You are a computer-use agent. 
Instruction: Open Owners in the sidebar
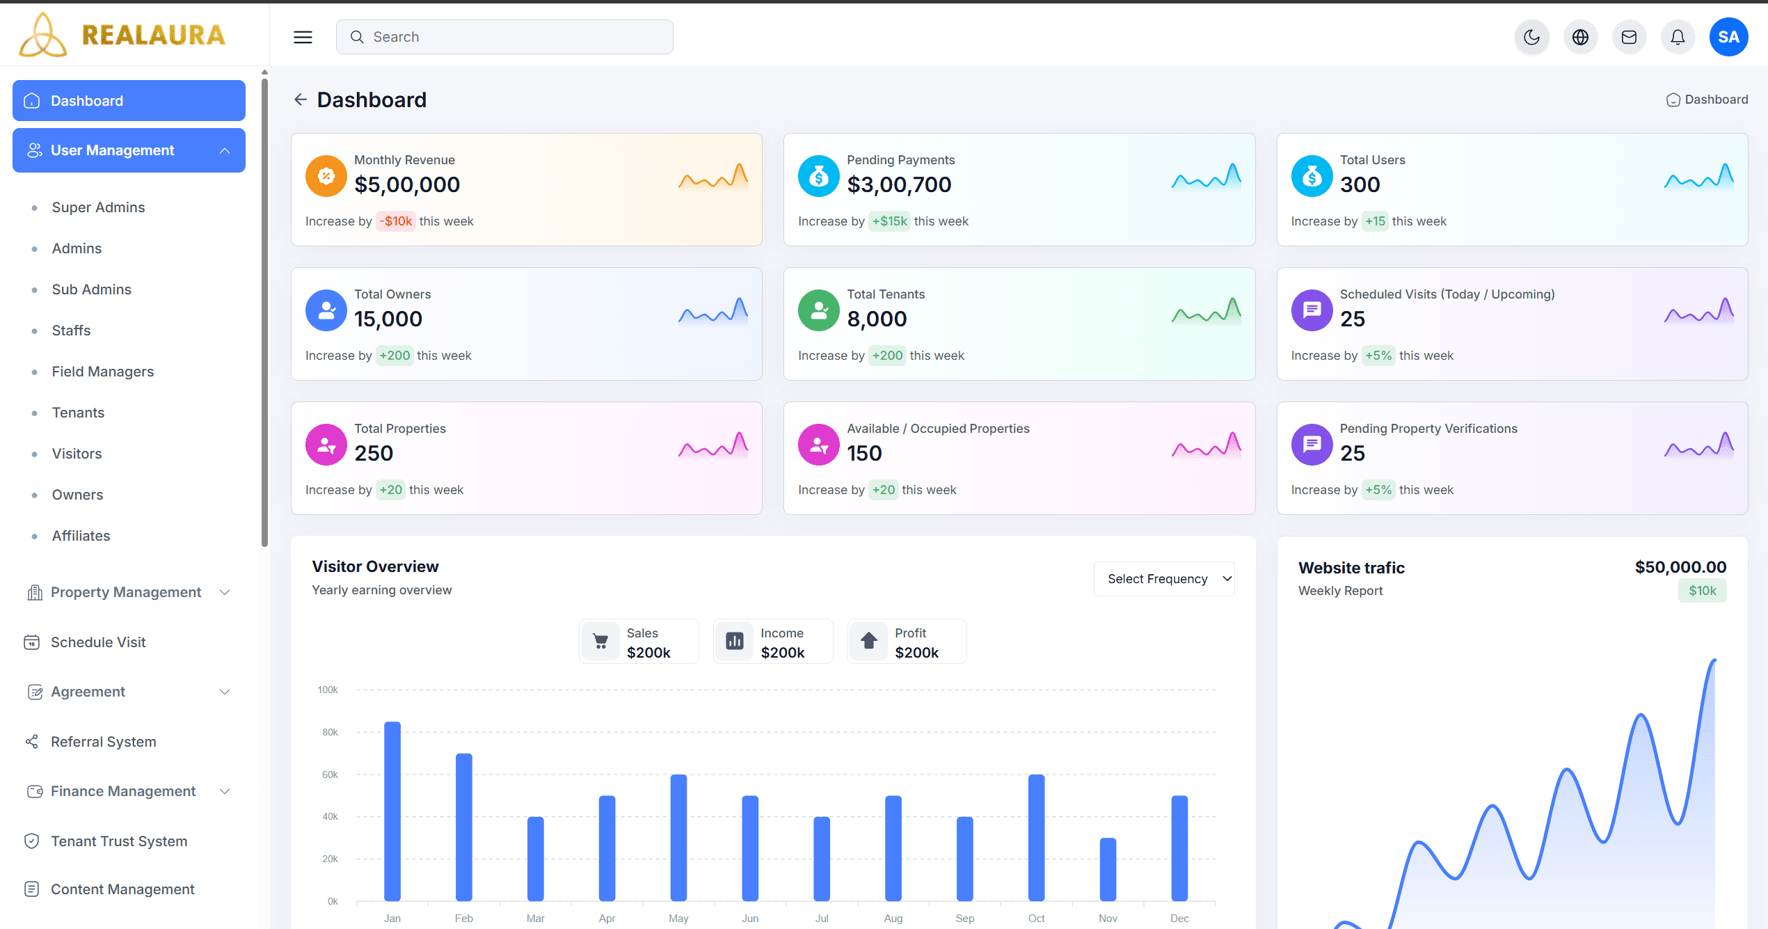pos(77,495)
